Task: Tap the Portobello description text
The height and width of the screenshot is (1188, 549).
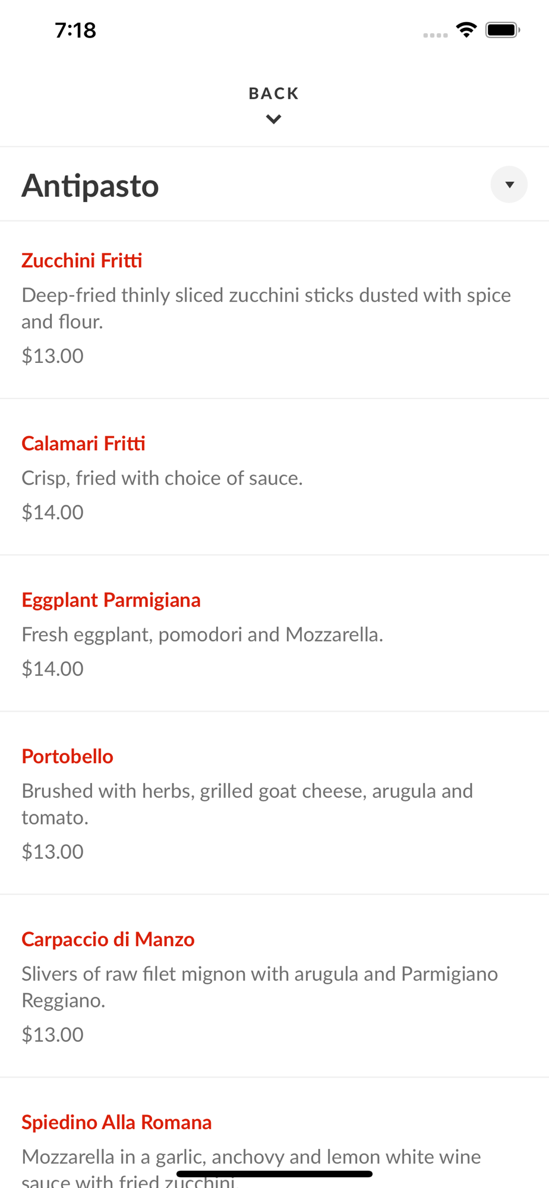Action: (247, 804)
